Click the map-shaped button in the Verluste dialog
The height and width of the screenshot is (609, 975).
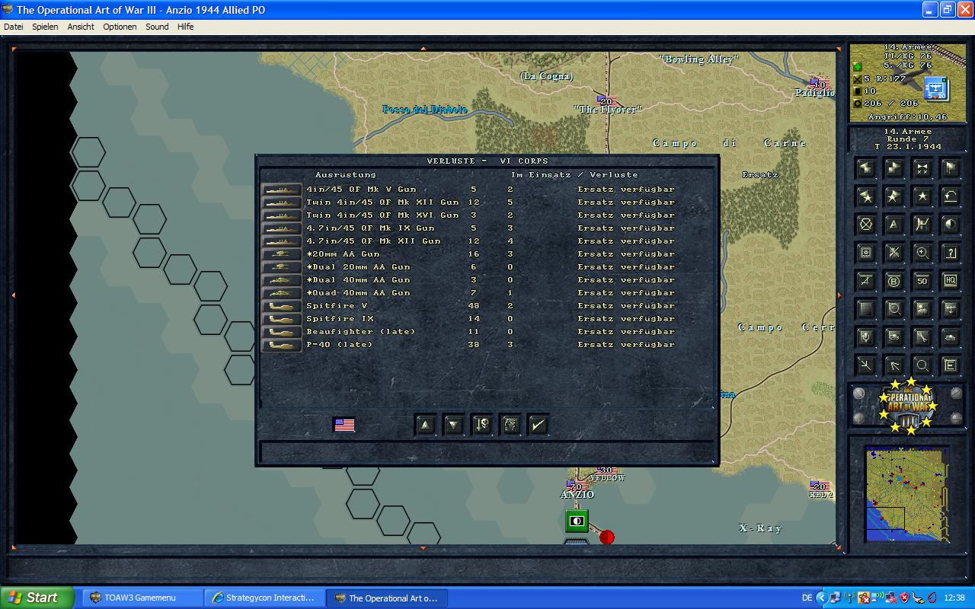point(510,425)
